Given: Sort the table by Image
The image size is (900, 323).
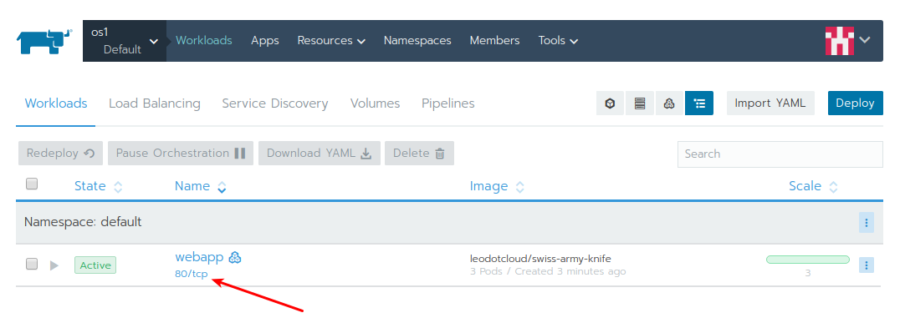Looking at the screenshot, I should (x=497, y=186).
